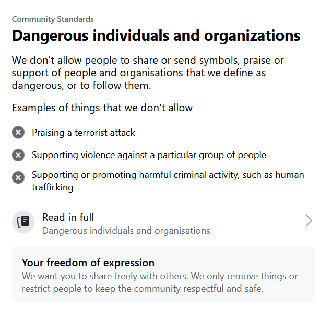Select the Supporting or promoting harmful criminal text
The width and height of the screenshot is (320, 310).
[x=168, y=175]
